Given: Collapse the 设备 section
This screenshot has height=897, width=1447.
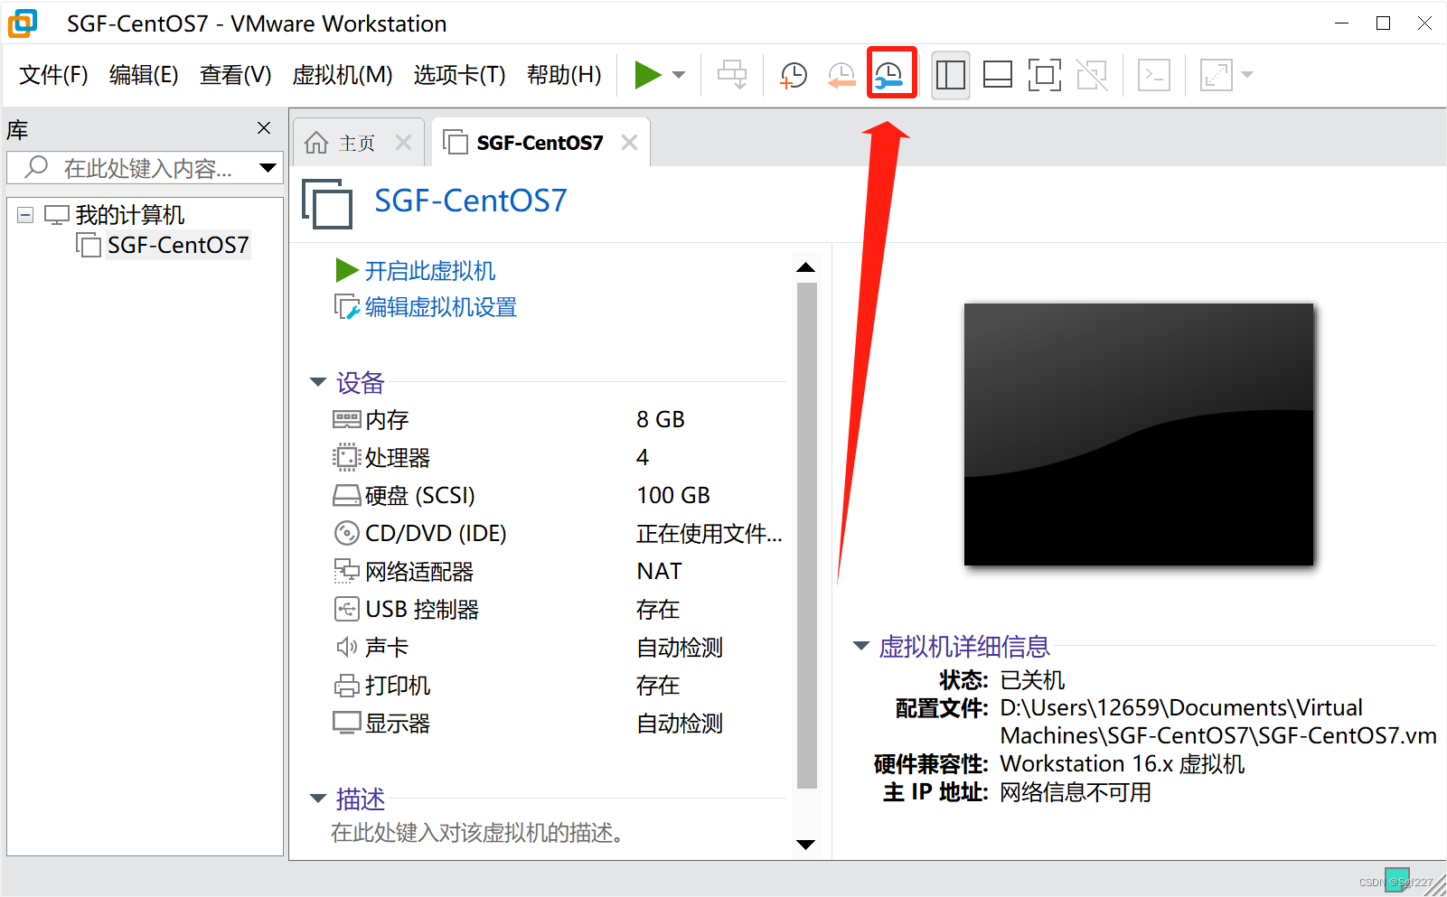Looking at the screenshot, I should (x=317, y=382).
